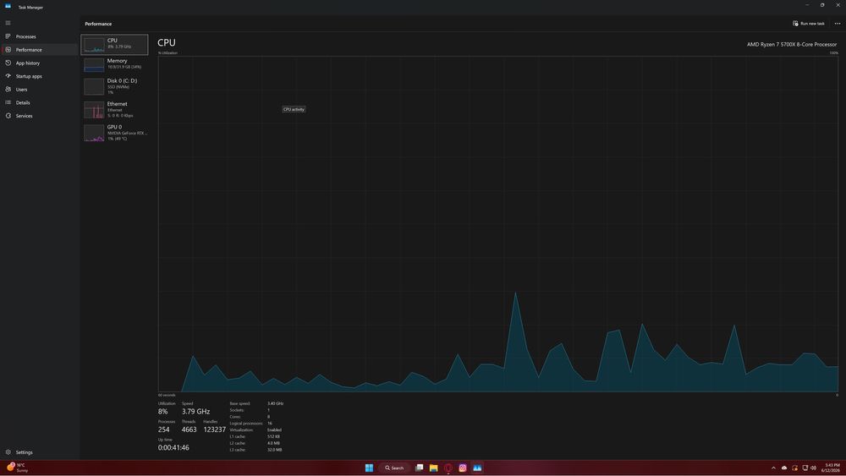The image size is (846, 476).
Task: Click the network tray icon
Action: (x=805, y=468)
